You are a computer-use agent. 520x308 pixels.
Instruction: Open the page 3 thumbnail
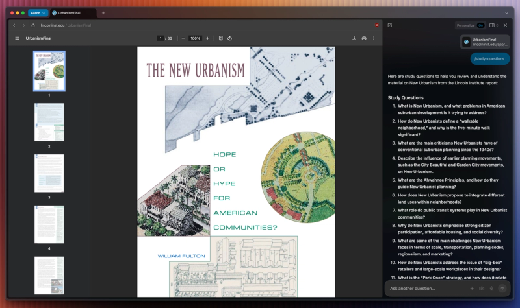49,173
